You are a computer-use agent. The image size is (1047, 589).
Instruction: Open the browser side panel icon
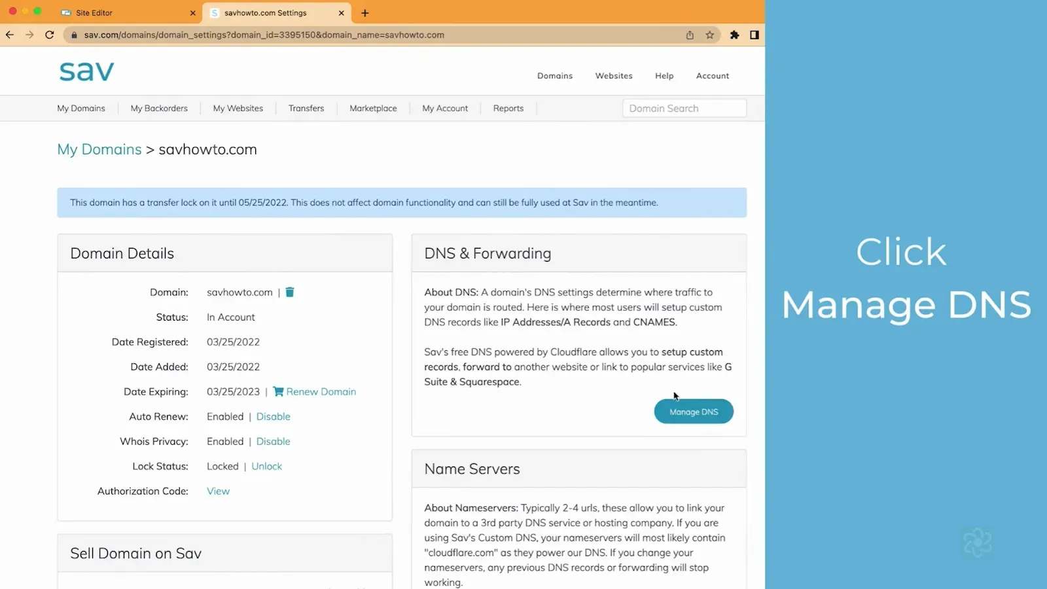(754, 35)
